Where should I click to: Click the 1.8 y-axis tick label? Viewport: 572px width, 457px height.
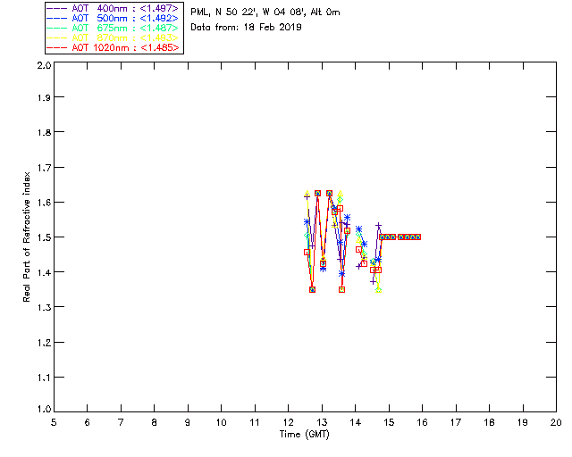pos(44,132)
